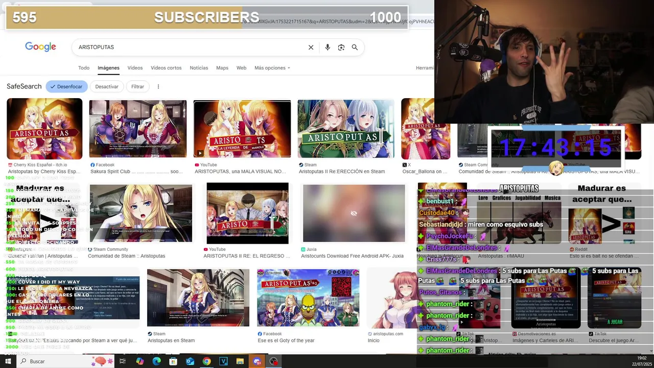Open Microsoft Store from the taskbar
This screenshot has width=654, height=368.
pos(173,361)
